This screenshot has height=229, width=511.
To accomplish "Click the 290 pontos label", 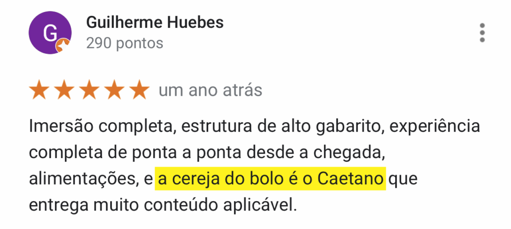I will tap(125, 44).
